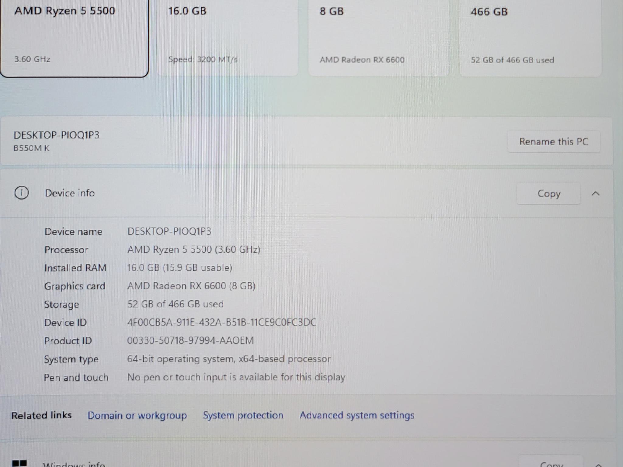
Task: Open System protection link
Action: (243, 415)
